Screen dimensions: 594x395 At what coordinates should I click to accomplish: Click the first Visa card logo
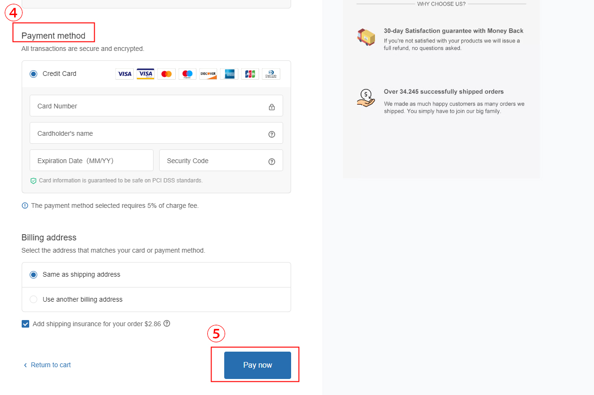124,74
